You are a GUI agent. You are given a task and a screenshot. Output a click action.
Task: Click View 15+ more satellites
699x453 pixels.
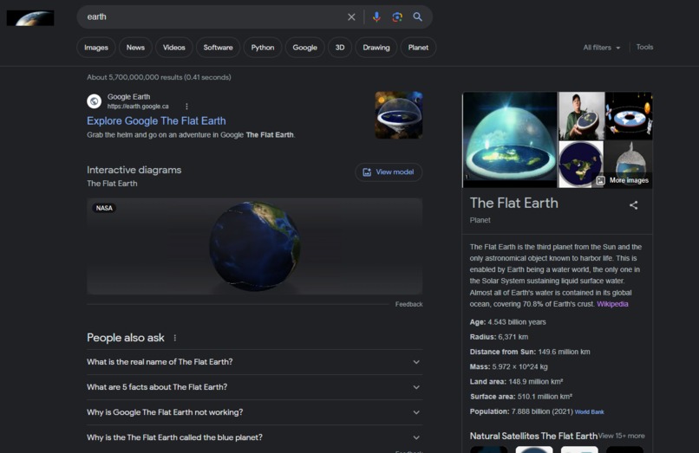622,436
